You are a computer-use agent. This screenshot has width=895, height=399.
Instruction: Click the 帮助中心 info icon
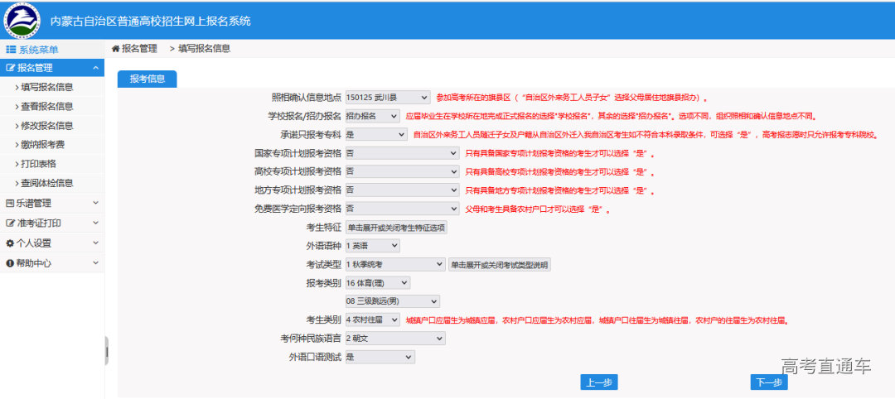point(10,263)
